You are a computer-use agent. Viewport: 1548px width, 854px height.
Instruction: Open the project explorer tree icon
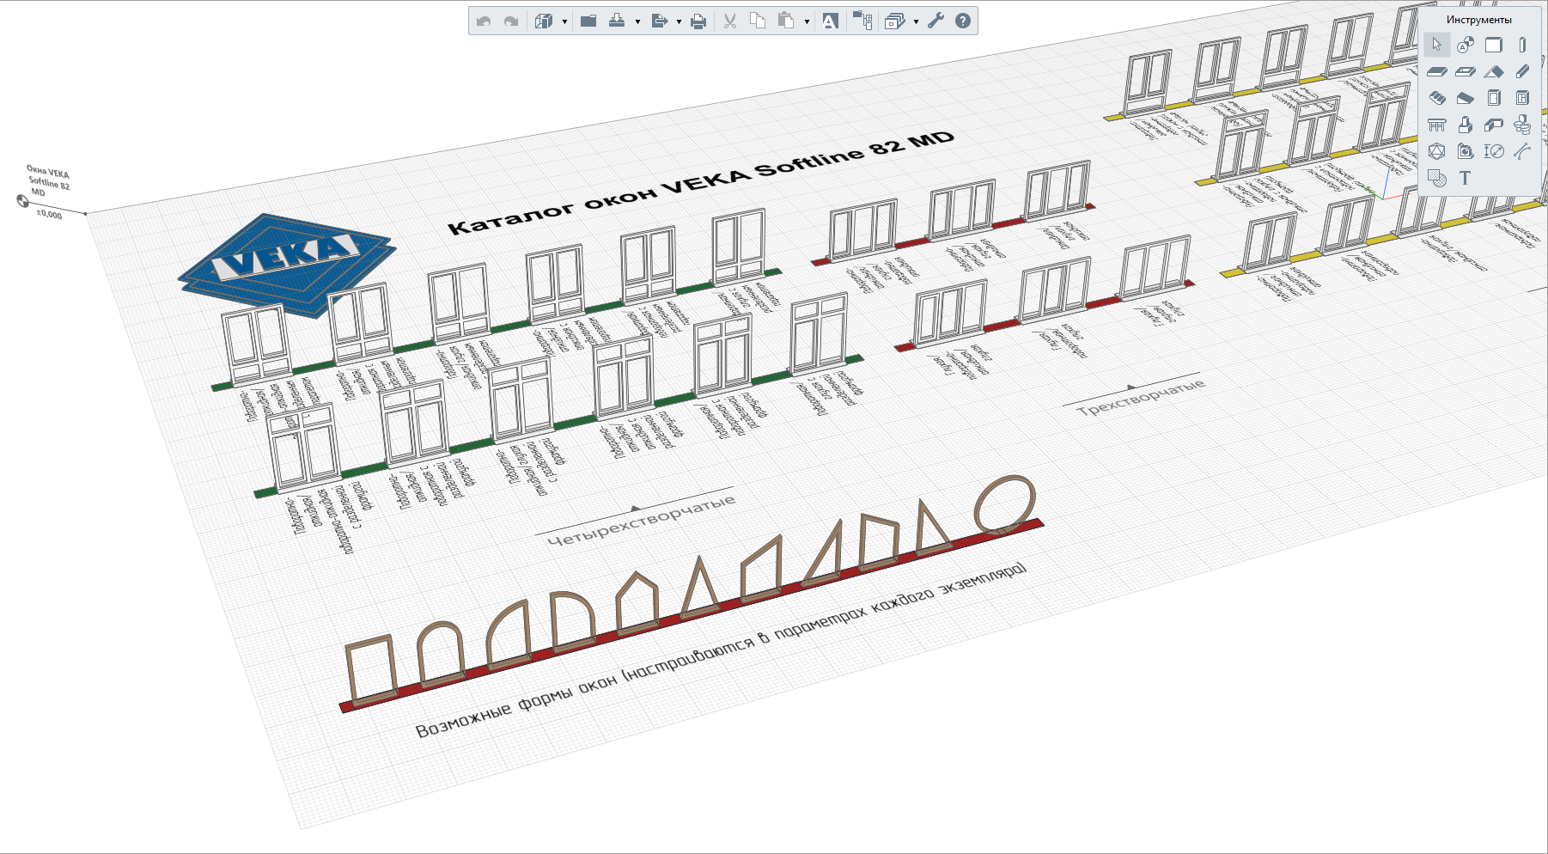pyautogui.click(x=862, y=21)
